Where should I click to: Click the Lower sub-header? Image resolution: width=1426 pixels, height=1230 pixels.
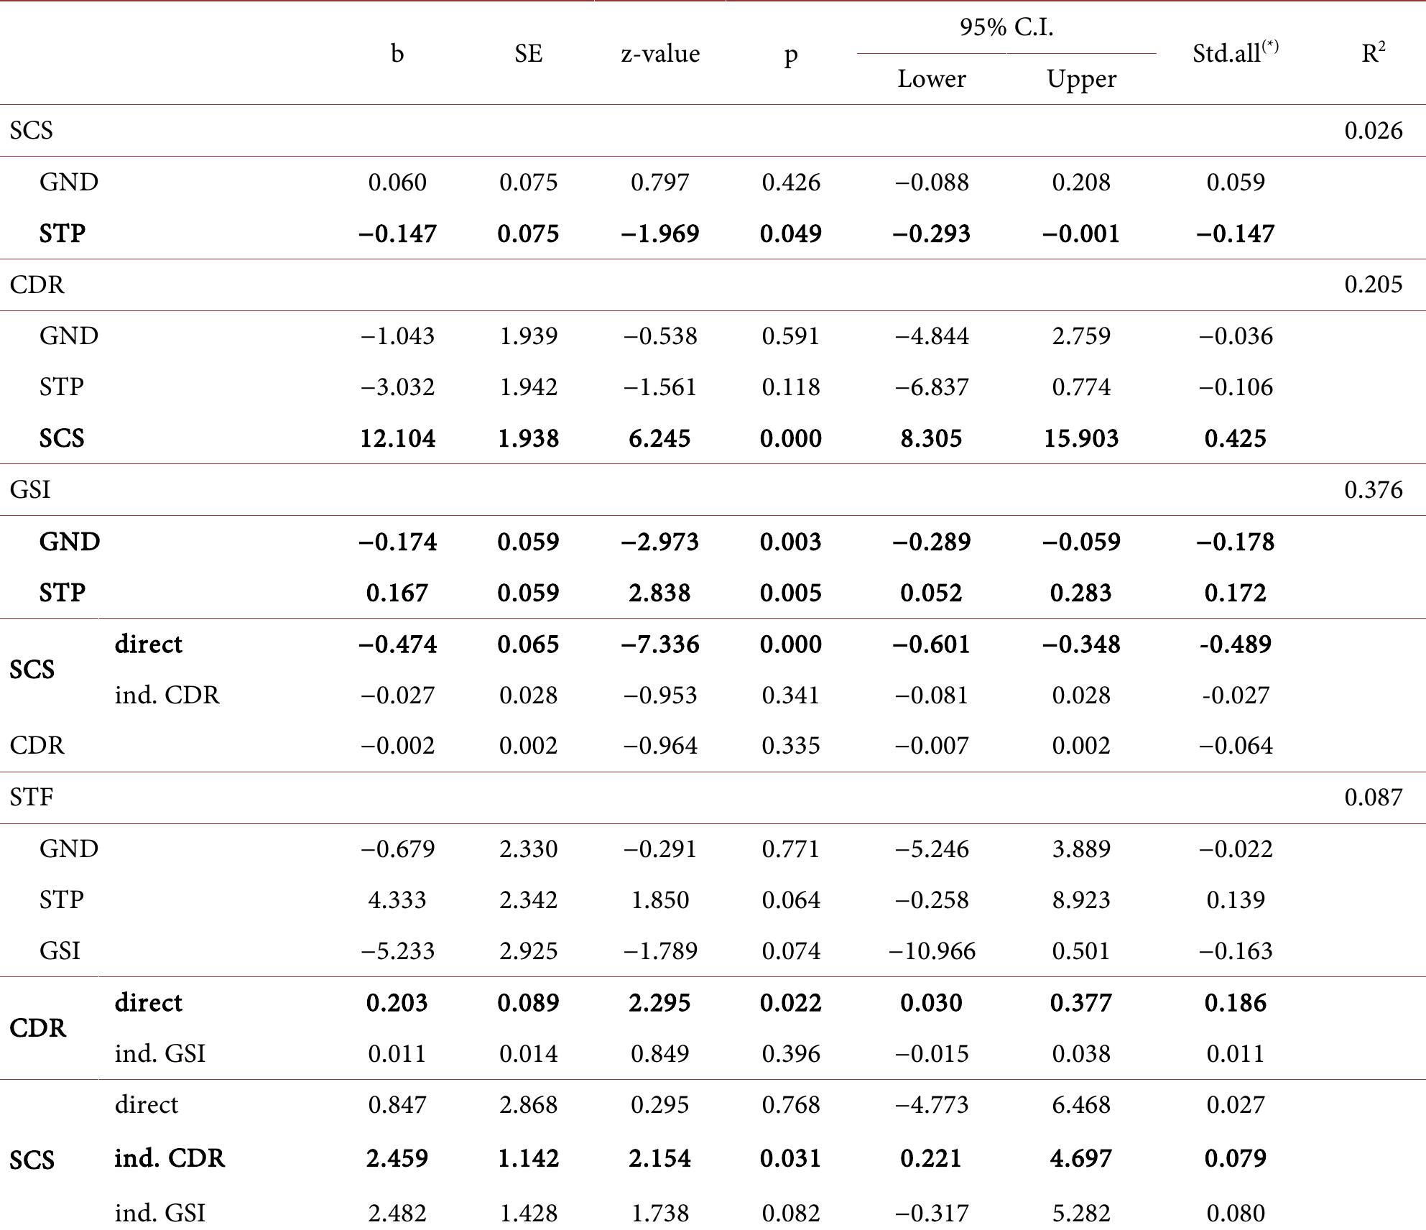[931, 78]
